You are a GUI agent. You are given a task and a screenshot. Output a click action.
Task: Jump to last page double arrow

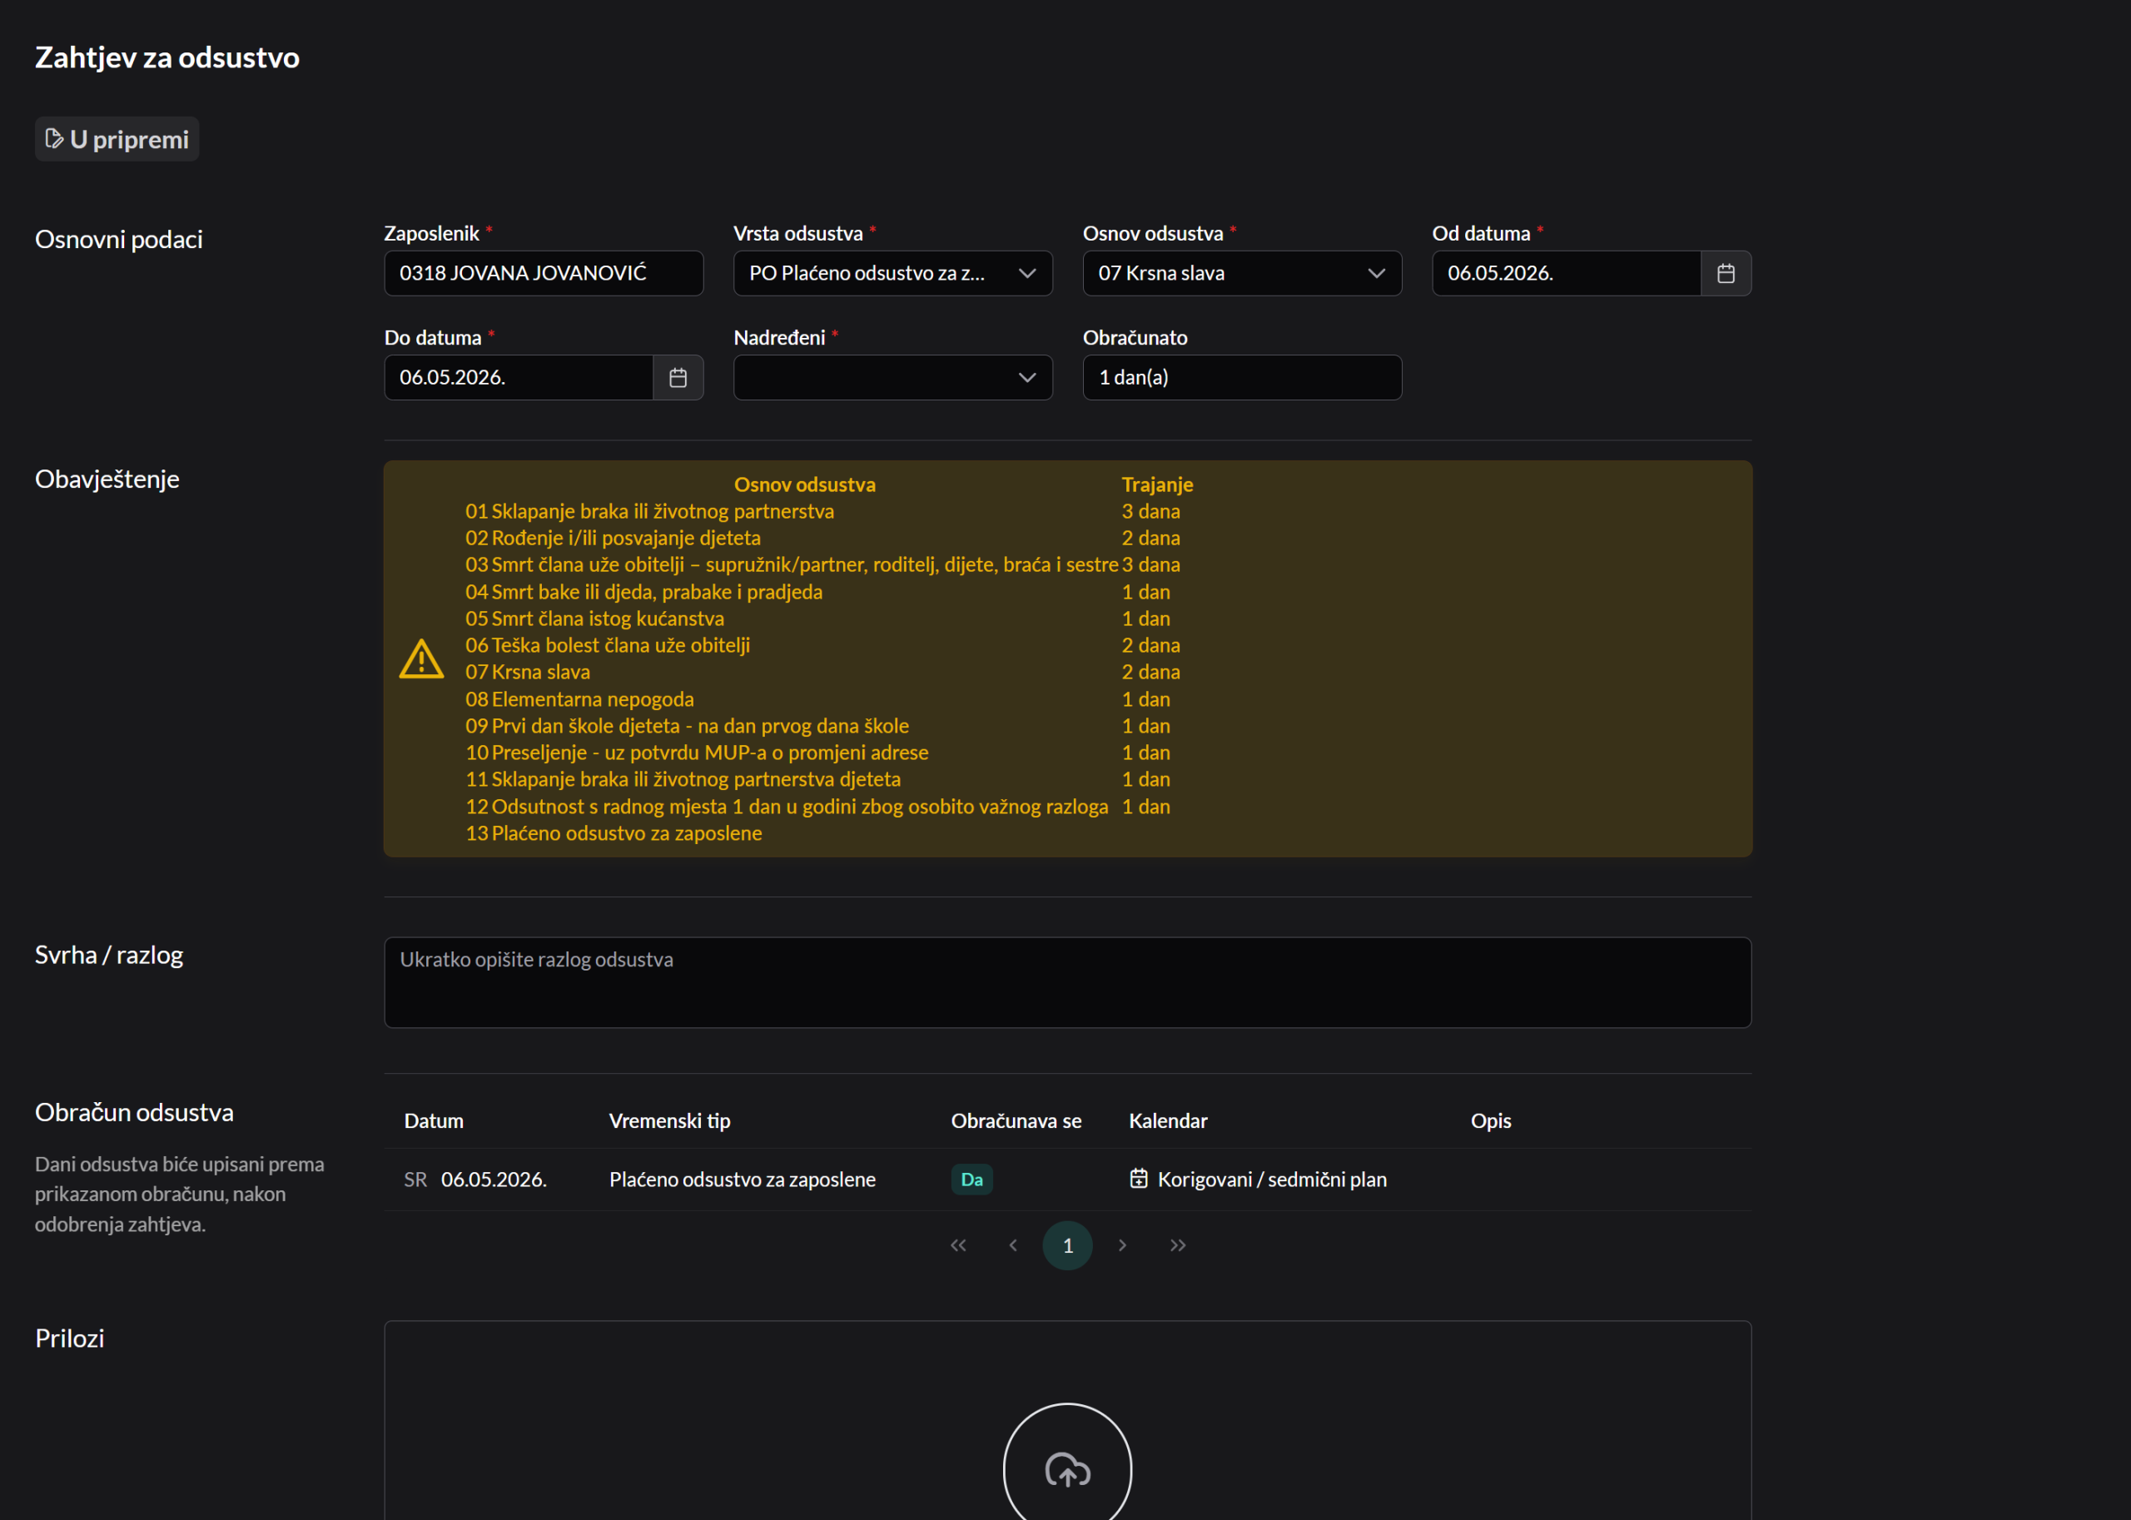pyautogui.click(x=1177, y=1244)
